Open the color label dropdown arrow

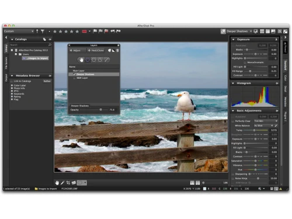coord(89,31)
